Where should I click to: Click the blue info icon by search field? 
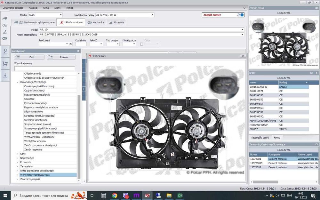coord(242,15)
